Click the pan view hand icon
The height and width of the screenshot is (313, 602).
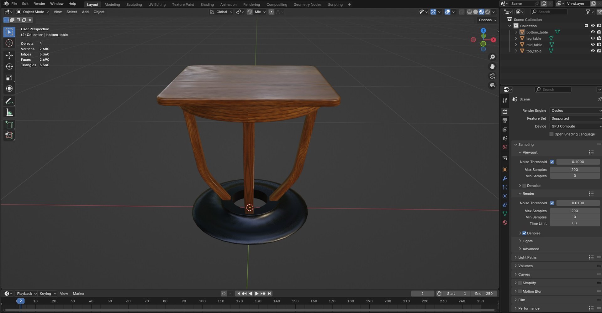tap(492, 66)
